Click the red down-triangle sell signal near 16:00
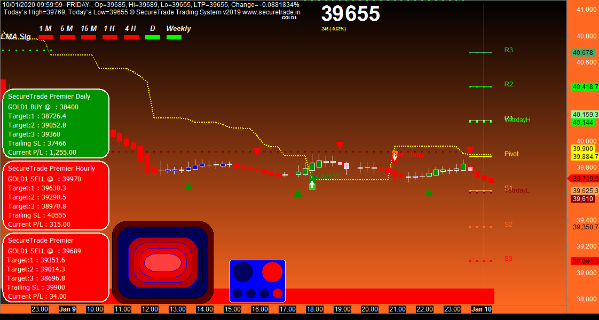This screenshot has height=320, width=599. (257, 152)
